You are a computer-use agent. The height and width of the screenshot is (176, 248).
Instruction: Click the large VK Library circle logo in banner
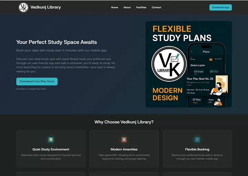coord(169,64)
